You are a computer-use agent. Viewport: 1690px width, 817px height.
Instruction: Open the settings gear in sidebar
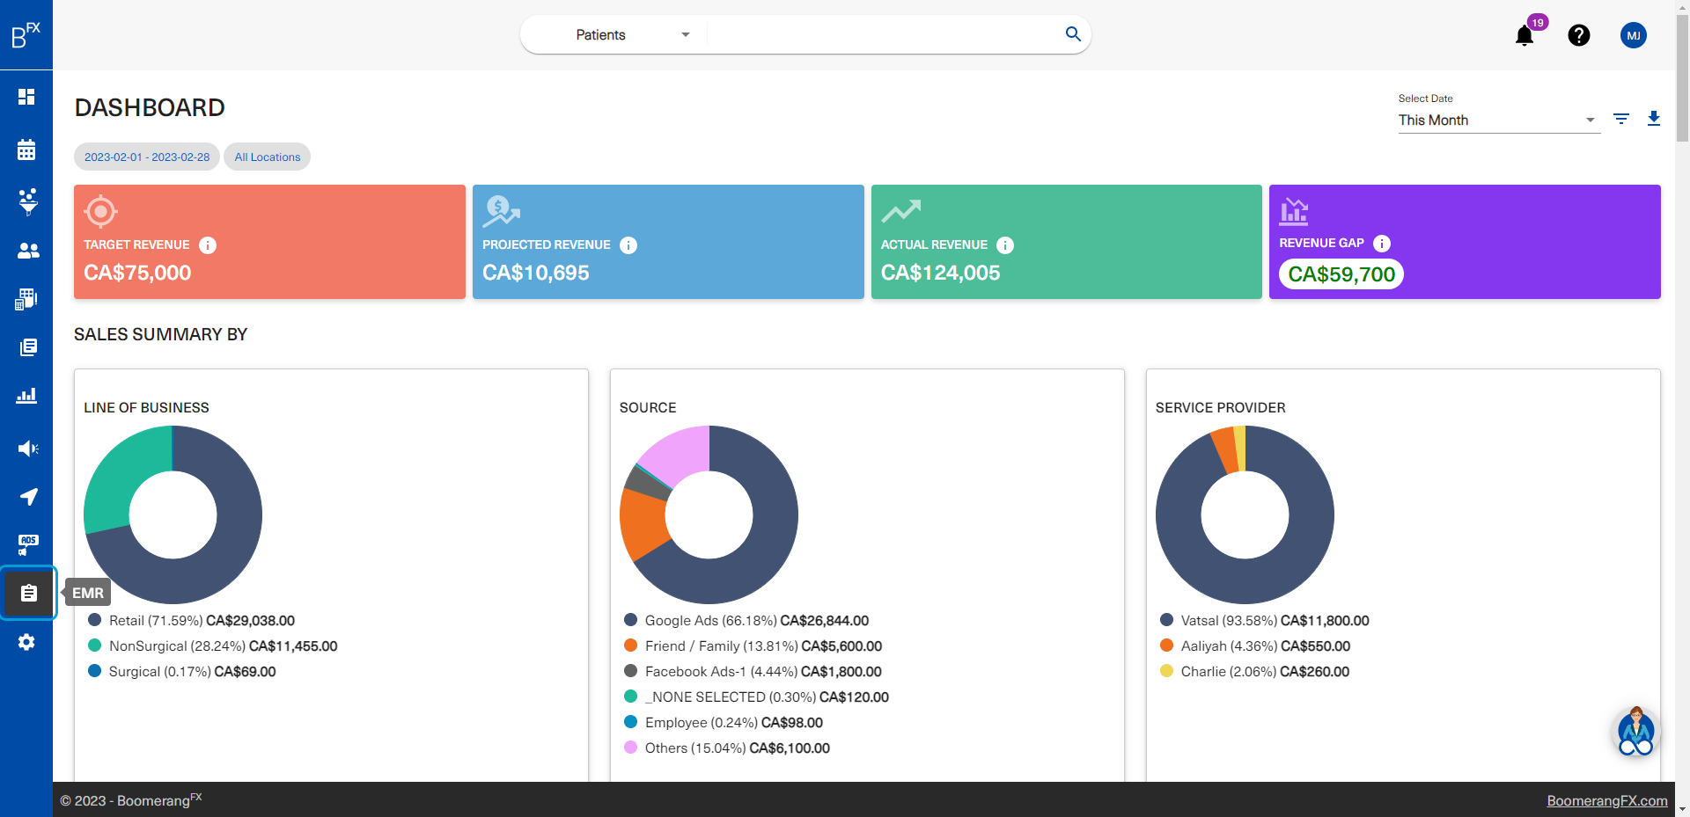pyautogui.click(x=26, y=642)
